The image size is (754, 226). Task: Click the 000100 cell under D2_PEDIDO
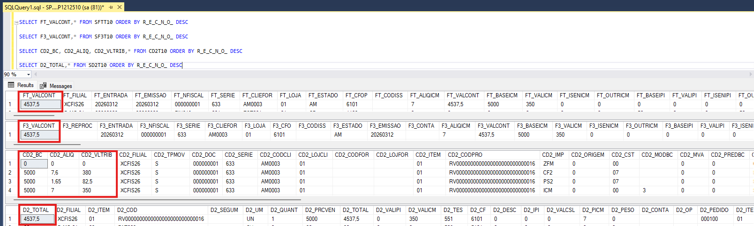pyautogui.click(x=715, y=219)
